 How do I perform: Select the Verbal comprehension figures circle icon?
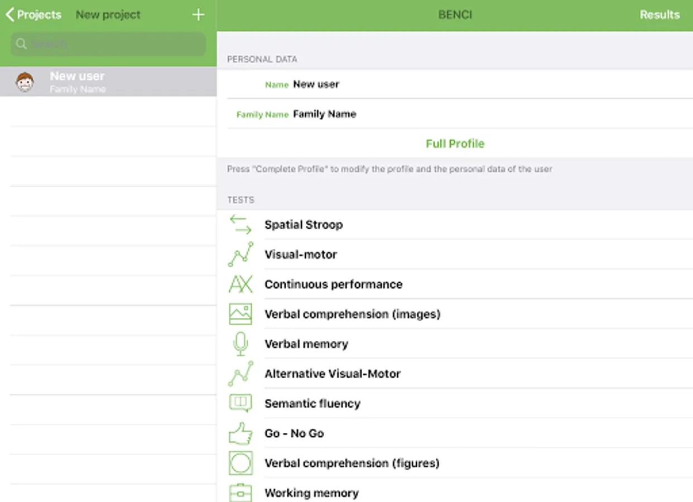tap(240, 463)
